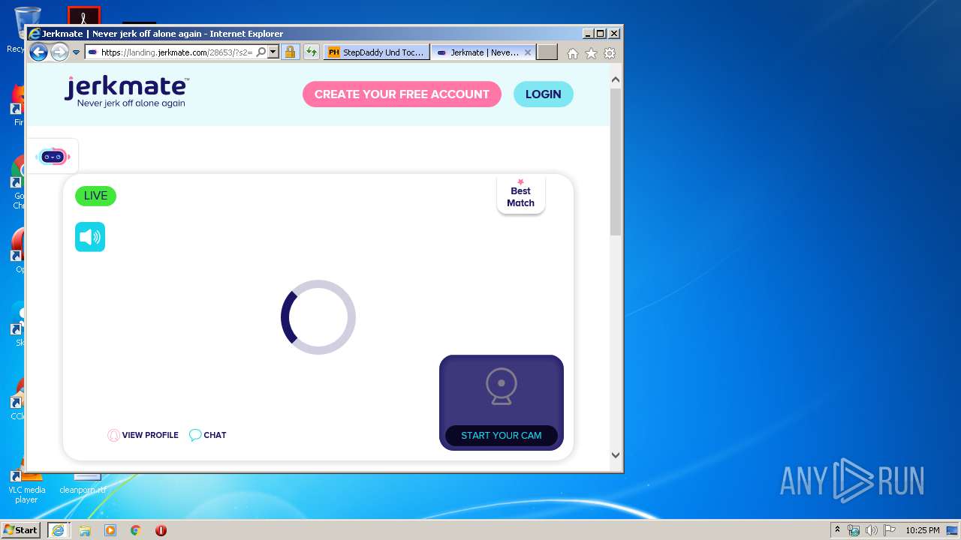Click Internet Explorer taskbar icon
The width and height of the screenshot is (961, 540).
click(58, 530)
